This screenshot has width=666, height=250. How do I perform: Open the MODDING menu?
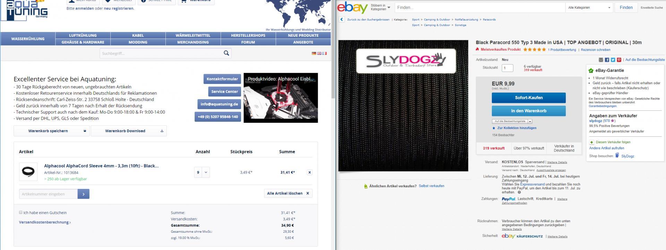click(138, 42)
